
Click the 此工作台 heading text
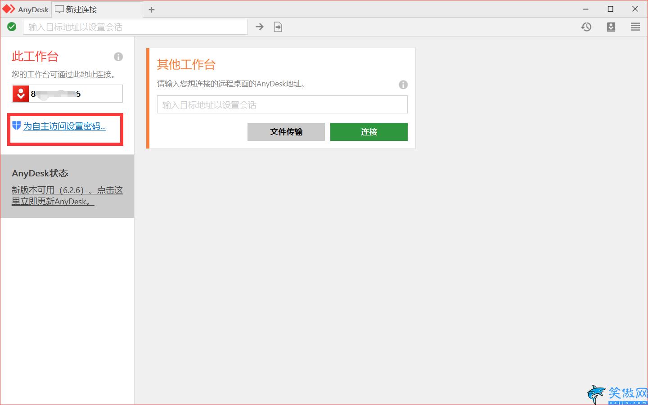click(35, 56)
